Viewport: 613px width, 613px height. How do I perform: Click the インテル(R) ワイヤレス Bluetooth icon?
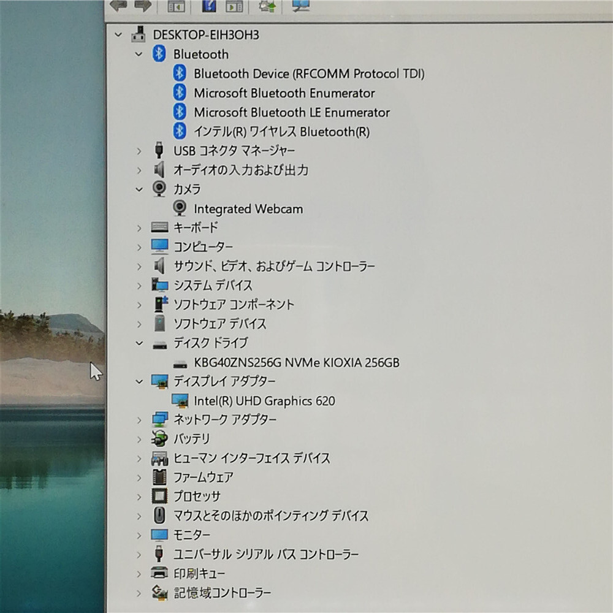[180, 131]
